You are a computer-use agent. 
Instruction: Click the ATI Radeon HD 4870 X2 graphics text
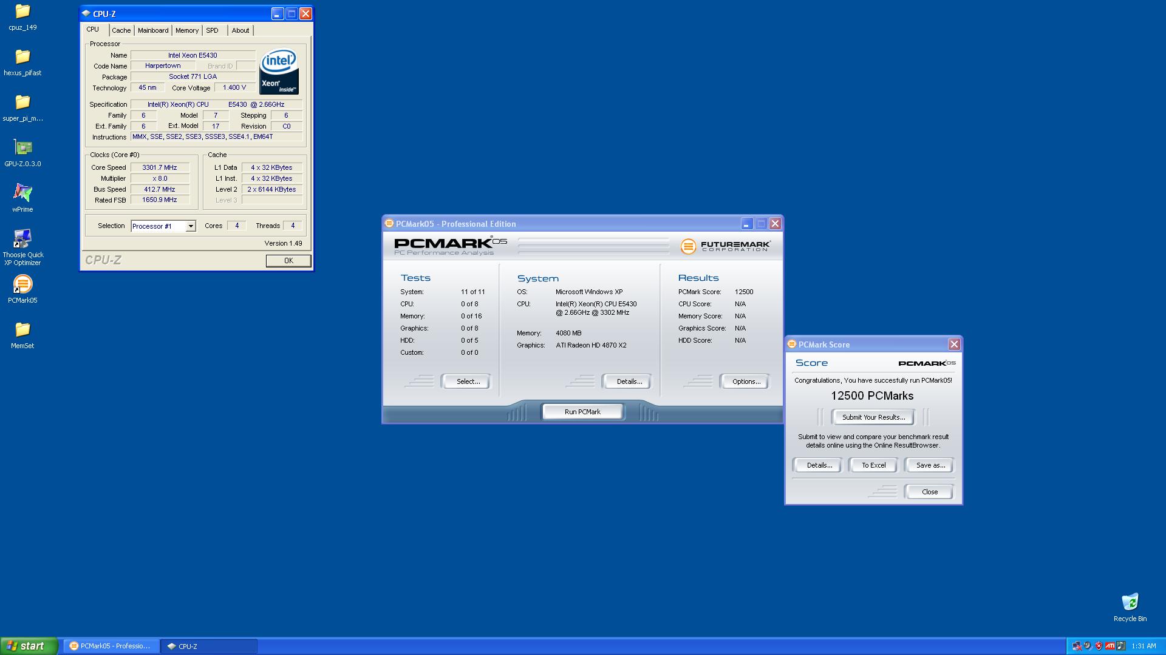(591, 345)
